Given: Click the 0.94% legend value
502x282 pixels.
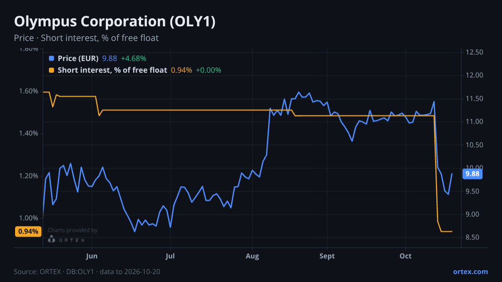Looking at the screenshot, I should click(x=182, y=70).
